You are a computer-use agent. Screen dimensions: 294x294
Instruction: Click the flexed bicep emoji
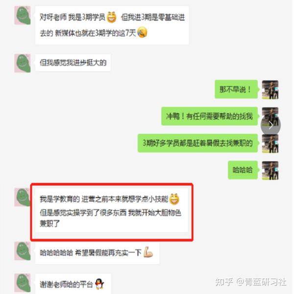148,252
